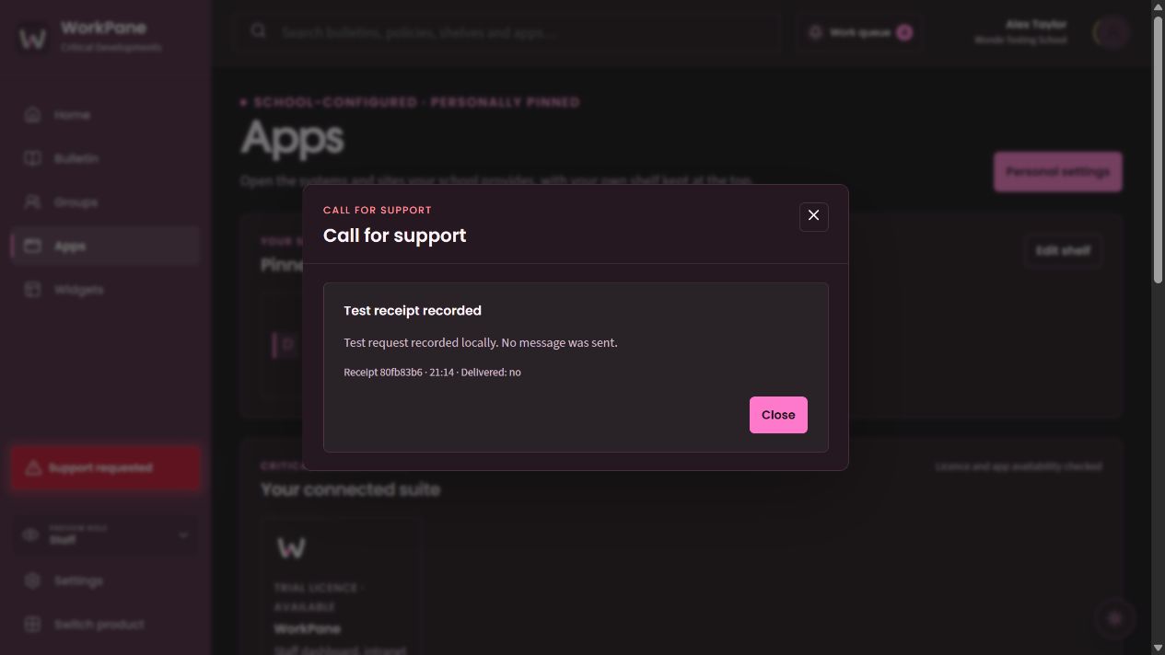Click the floating sparkle assistant icon at bottom right

tap(1114, 618)
